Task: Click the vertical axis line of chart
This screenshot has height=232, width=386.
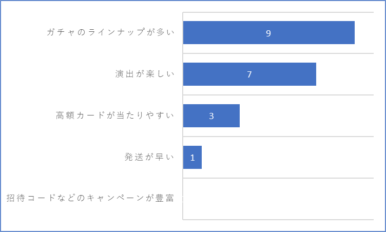Action: pyautogui.click(x=183, y=116)
